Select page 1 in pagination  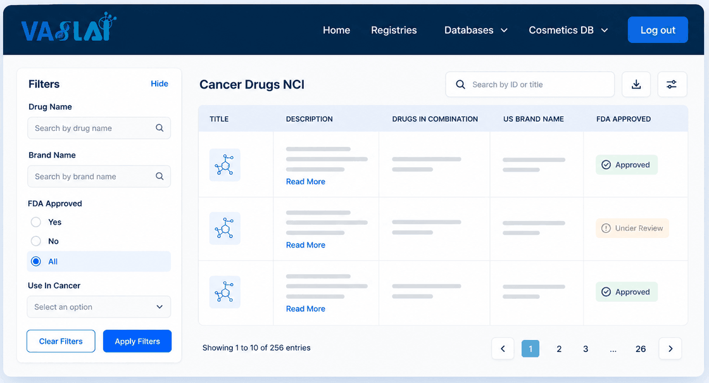pyautogui.click(x=530, y=349)
